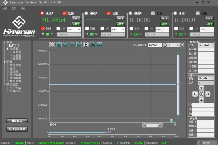
Task: Click the GO indicator for 通道1
Action: point(48,34)
